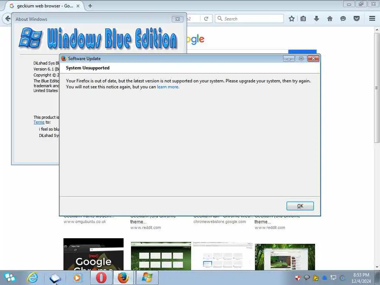
Task: Close the Software Update dialog
Action: [313, 58]
